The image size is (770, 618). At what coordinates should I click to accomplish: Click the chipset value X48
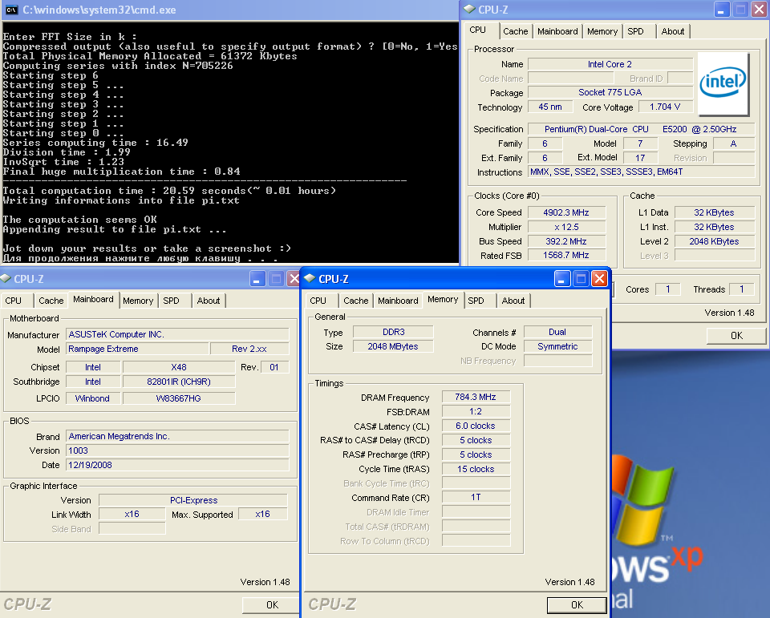pyautogui.click(x=179, y=367)
